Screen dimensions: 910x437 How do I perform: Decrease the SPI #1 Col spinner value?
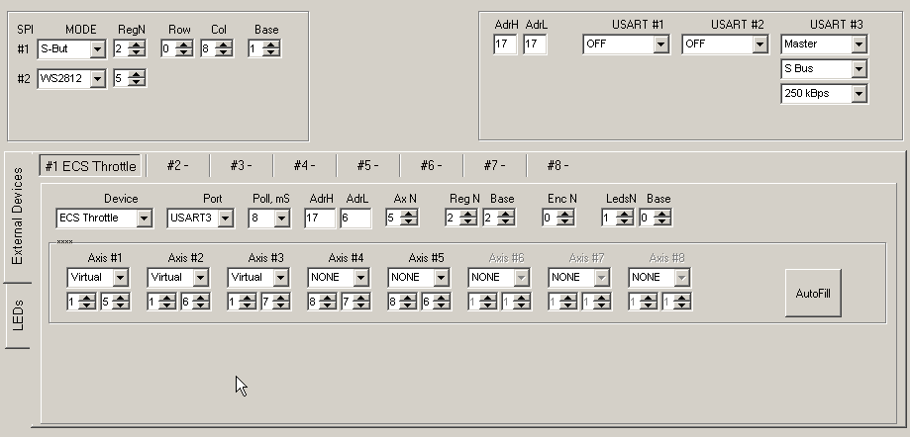[224, 52]
